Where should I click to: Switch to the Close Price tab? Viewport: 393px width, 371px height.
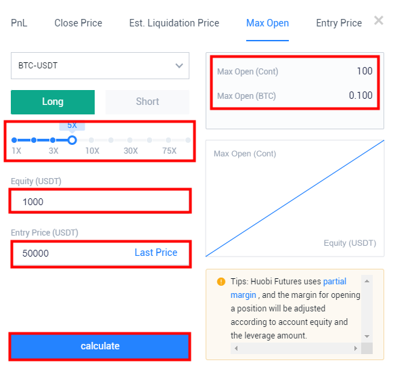tap(78, 23)
